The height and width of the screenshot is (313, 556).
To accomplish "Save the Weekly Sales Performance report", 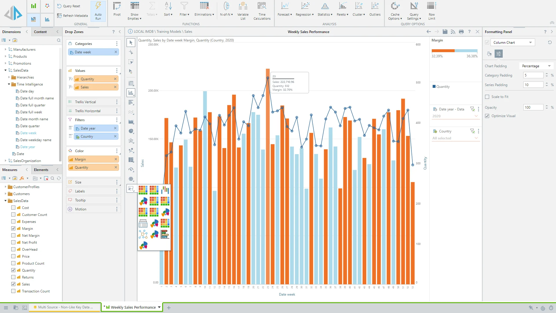I will tap(445, 32).
